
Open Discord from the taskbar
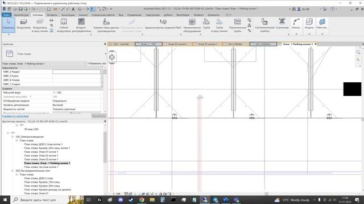[x=121, y=199]
